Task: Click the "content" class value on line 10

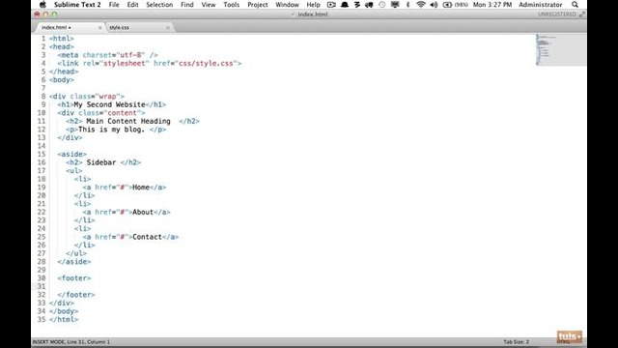Action: (122, 113)
